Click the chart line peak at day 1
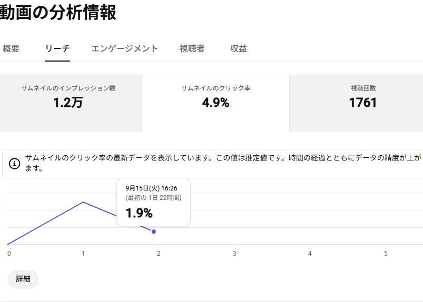 click(x=83, y=202)
